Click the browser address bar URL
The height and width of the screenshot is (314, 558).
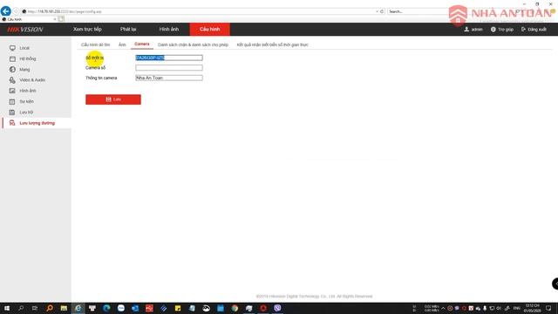coord(64,11)
